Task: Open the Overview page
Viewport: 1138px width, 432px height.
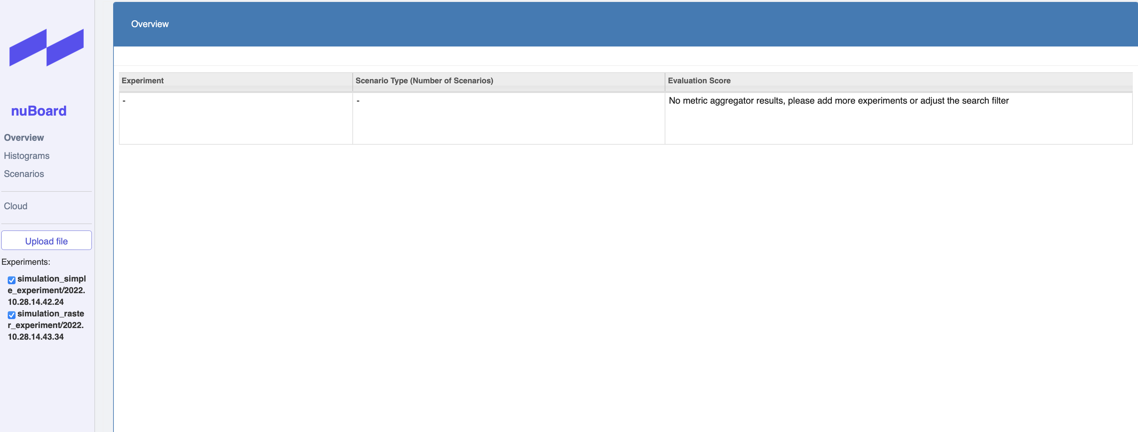Action: coord(23,137)
